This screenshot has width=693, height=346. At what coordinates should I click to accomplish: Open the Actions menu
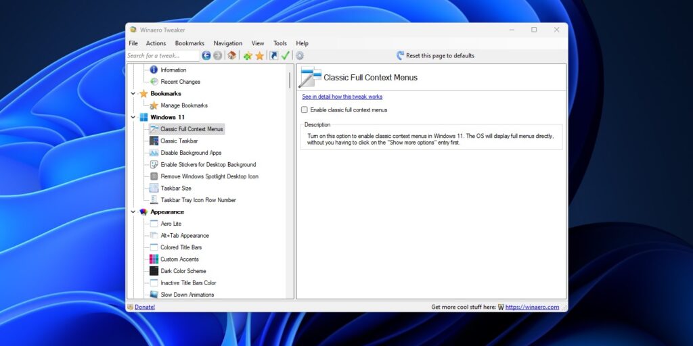point(156,43)
